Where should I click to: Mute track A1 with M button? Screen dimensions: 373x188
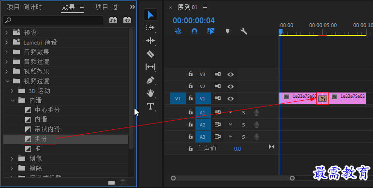coord(230,112)
